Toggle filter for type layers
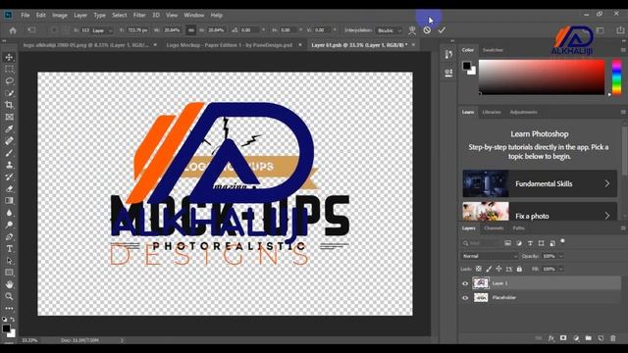628x353 pixels. coord(530,243)
